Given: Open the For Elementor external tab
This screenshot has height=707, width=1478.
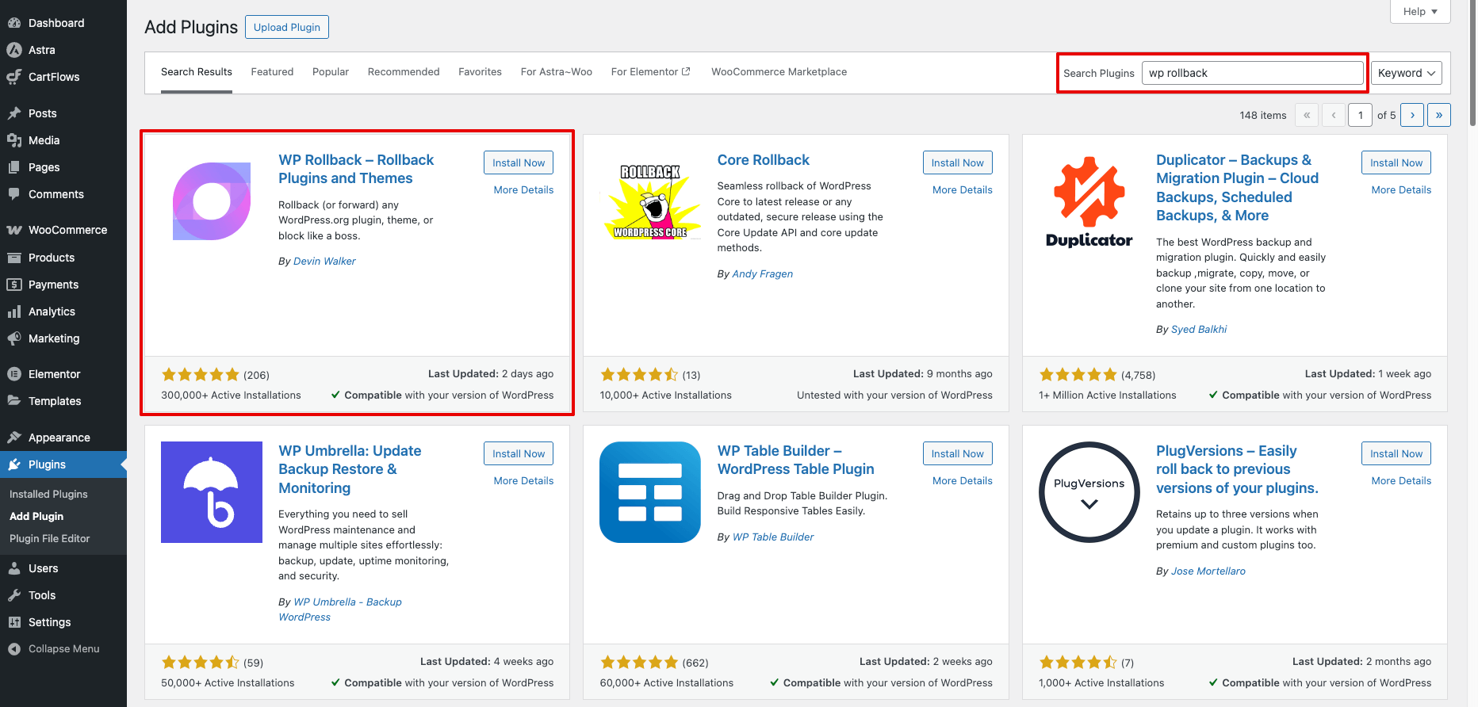Looking at the screenshot, I should pyautogui.click(x=651, y=72).
